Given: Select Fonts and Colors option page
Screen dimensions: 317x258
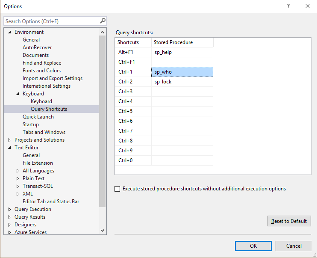Looking at the screenshot, I should tap(41, 71).
